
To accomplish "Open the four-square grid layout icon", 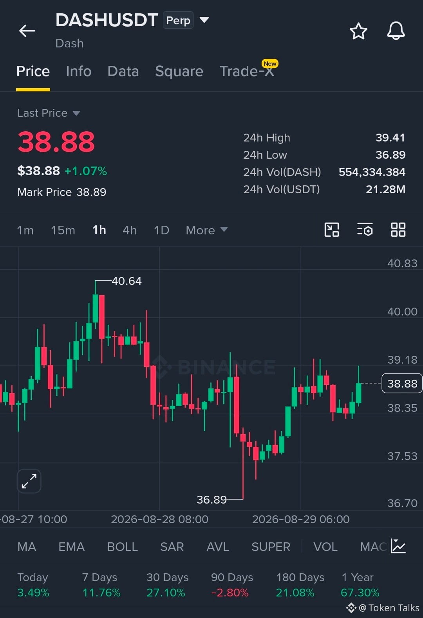I will point(398,230).
